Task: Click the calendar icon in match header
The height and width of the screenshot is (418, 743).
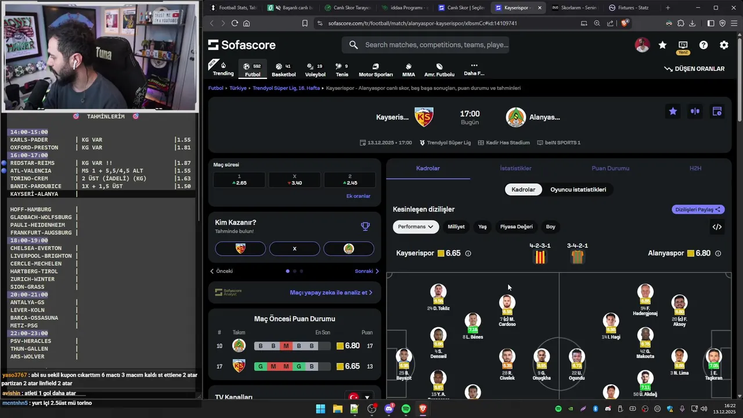Action: (717, 111)
